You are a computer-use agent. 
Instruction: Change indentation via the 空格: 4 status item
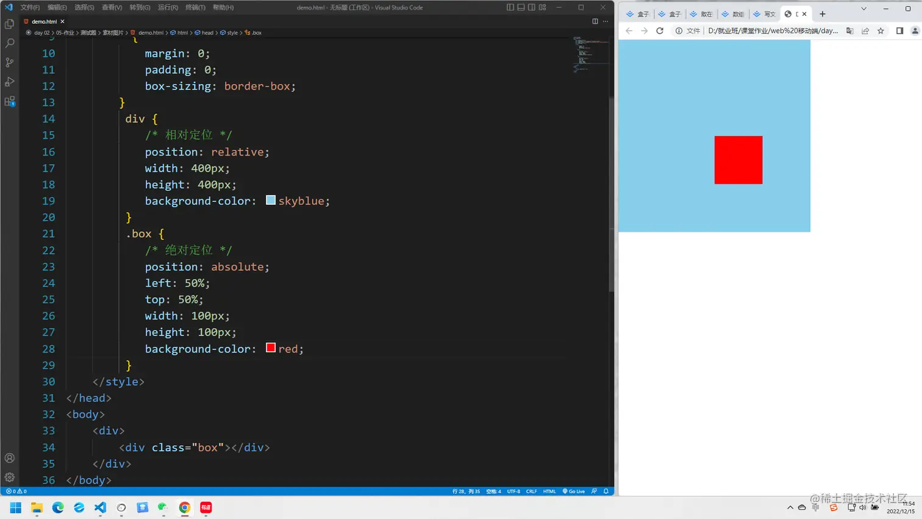493,491
